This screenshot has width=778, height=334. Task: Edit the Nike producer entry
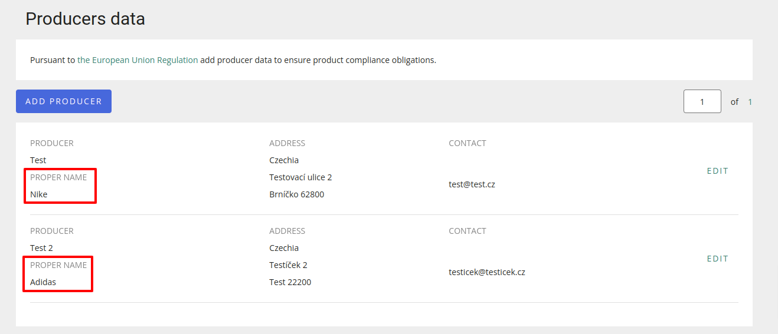point(717,171)
